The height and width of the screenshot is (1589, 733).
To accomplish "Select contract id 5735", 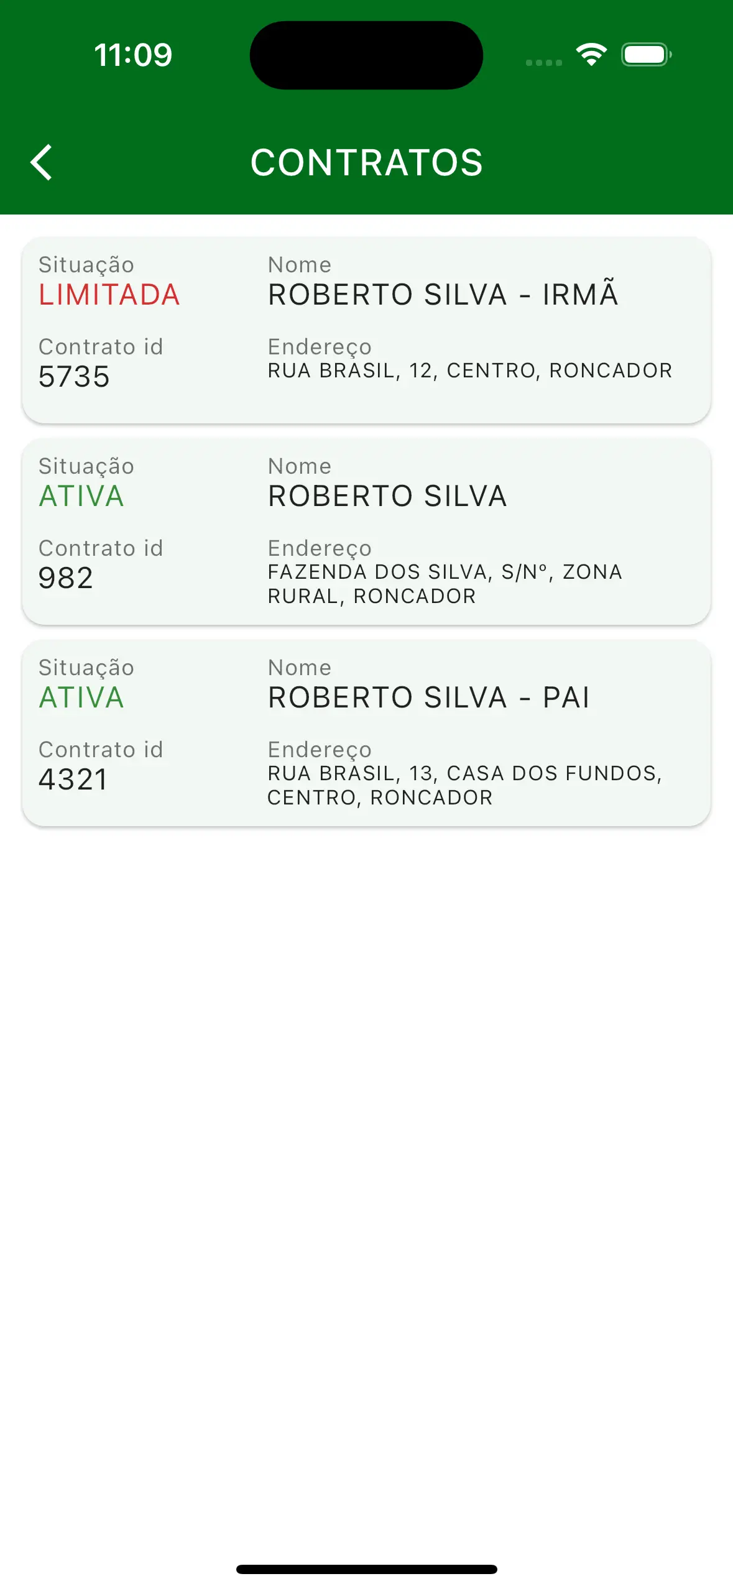I will [x=74, y=377].
